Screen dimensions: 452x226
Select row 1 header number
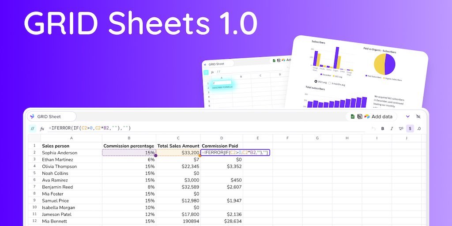tap(34, 146)
